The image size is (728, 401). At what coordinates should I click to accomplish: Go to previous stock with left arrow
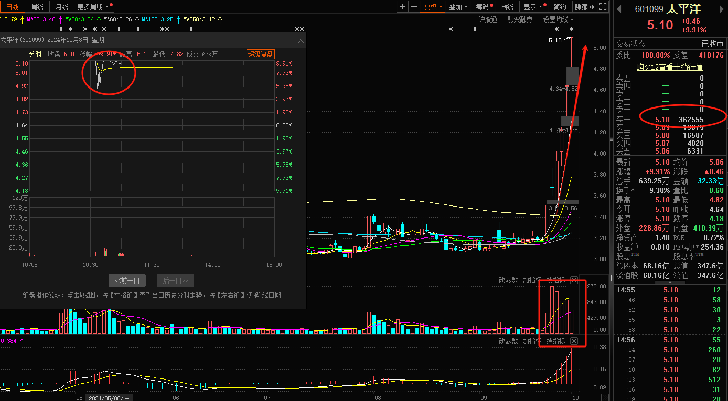pyautogui.click(x=619, y=9)
